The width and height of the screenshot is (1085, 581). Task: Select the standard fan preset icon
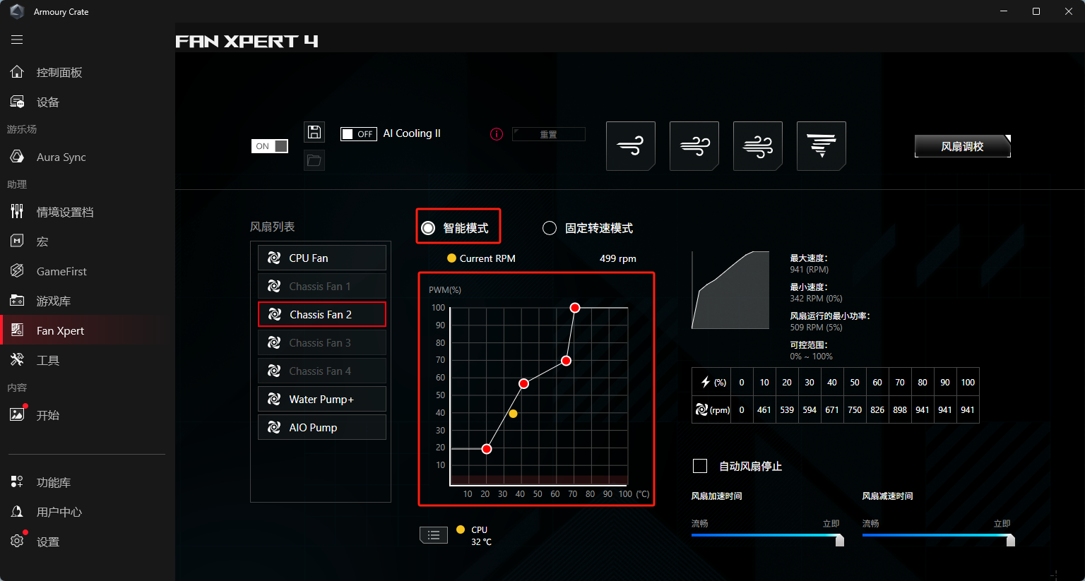[x=694, y=146]
